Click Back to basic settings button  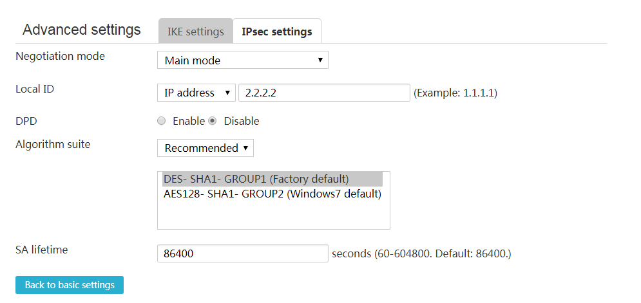coord(70,284)
